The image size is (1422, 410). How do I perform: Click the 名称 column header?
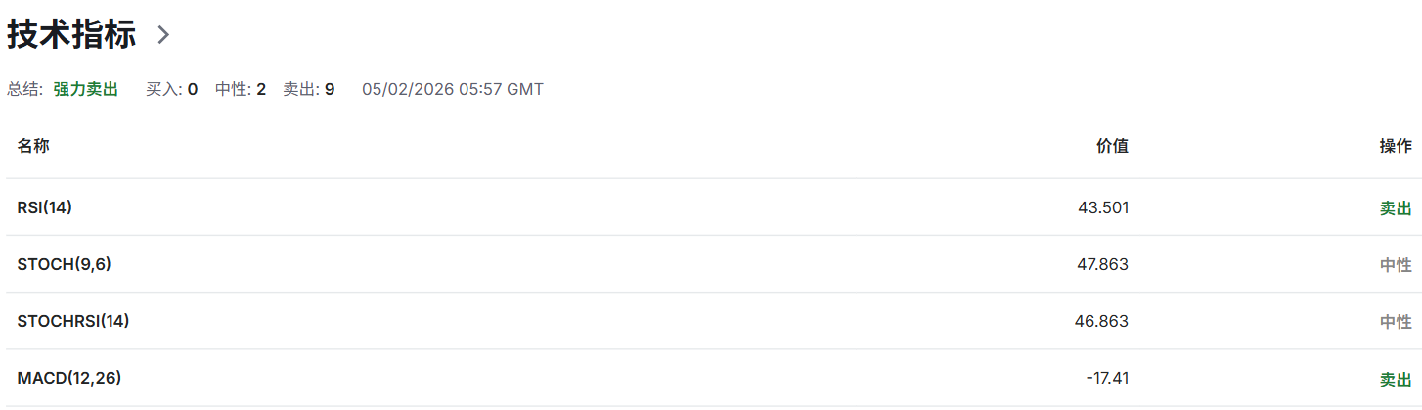coord(33,146)
